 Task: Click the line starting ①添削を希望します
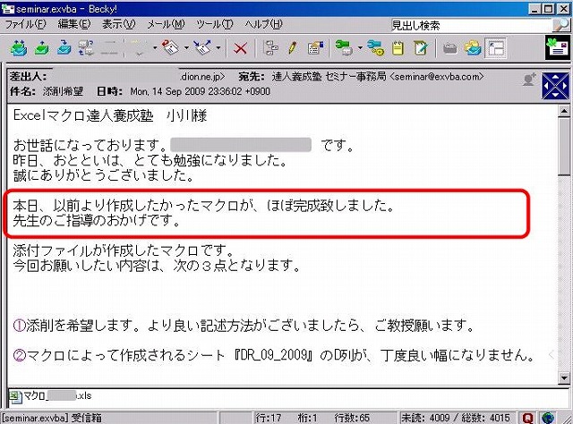point(244,325)
